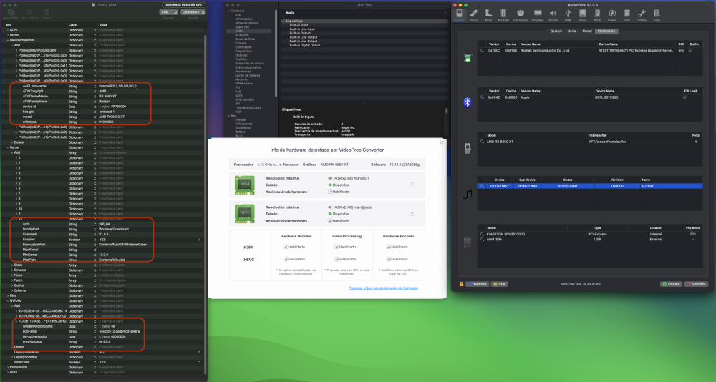The height and width of the screenshot is (382, 716).
Task: Select the Peripherals tab in Hackintool
Action: coord(606,31)
